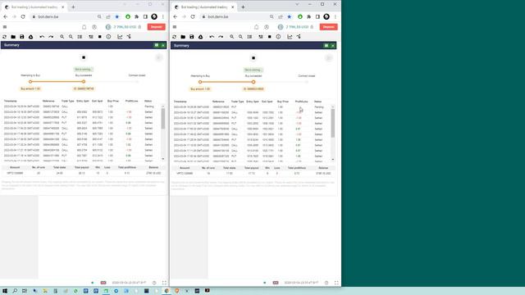Toggle fullscreen icon at bottom of right window
This screenshot has height=295, width=525.
point(336,283)
